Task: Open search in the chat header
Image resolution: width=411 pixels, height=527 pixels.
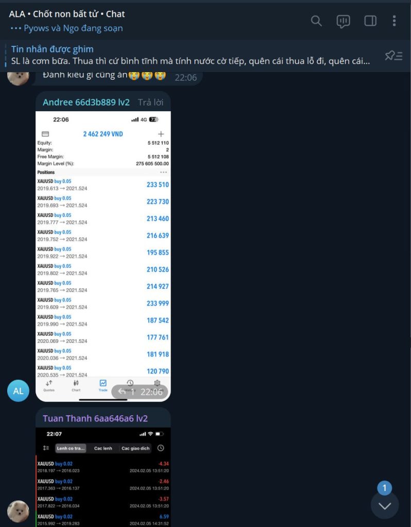Action: pyautogui.click(x=316, y=21)
